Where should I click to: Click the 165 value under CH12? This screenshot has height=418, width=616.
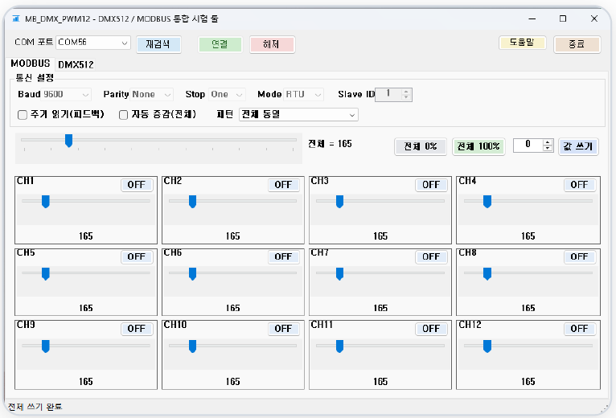tap(528, 382)
